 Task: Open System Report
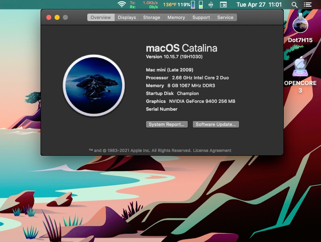[167, 124]
